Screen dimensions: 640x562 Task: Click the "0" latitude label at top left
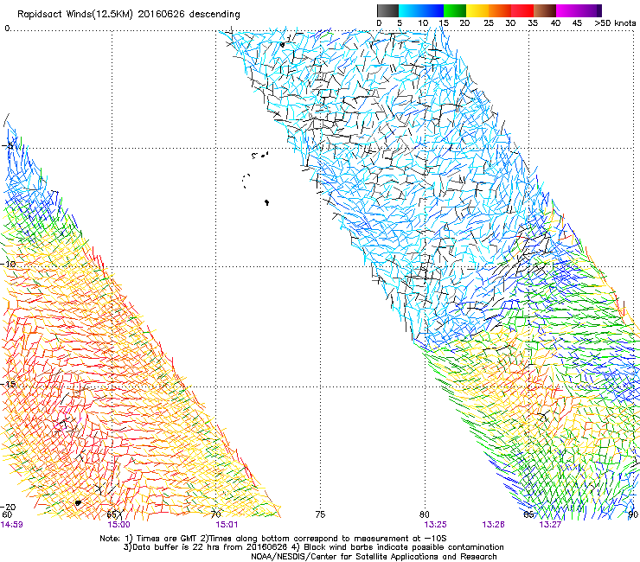(x=7, y=29)
